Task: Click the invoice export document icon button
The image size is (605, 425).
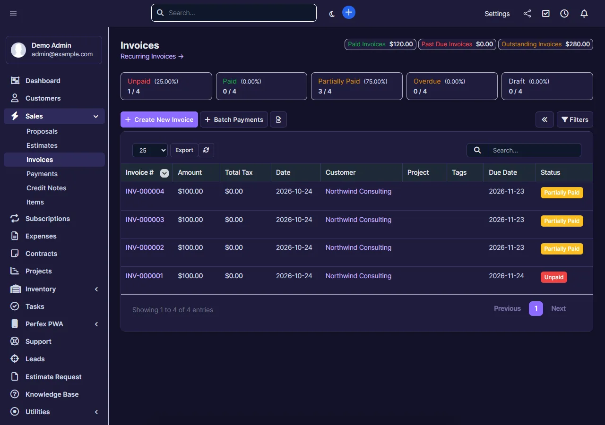Action: (x=278, y=119)
